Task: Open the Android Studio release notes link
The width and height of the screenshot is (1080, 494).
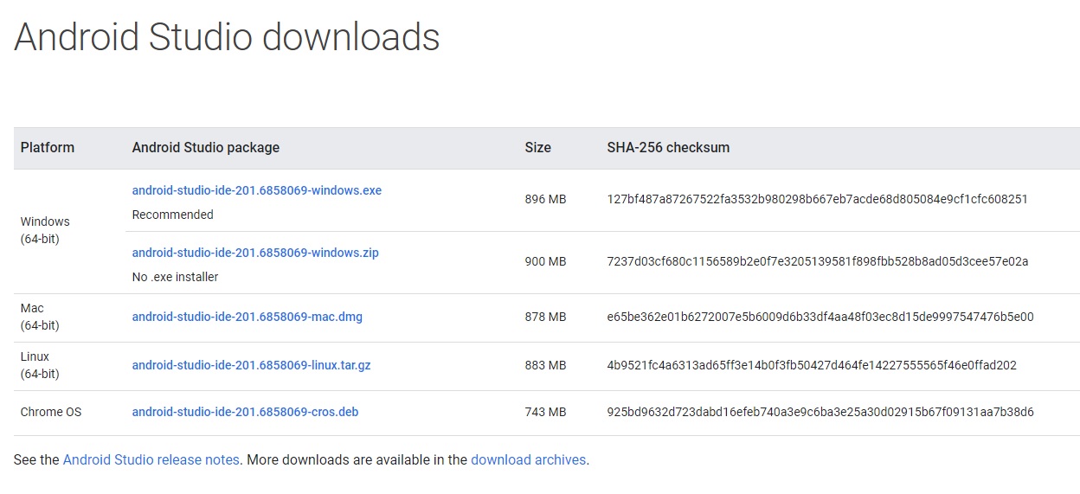Action: pos(151,460)
